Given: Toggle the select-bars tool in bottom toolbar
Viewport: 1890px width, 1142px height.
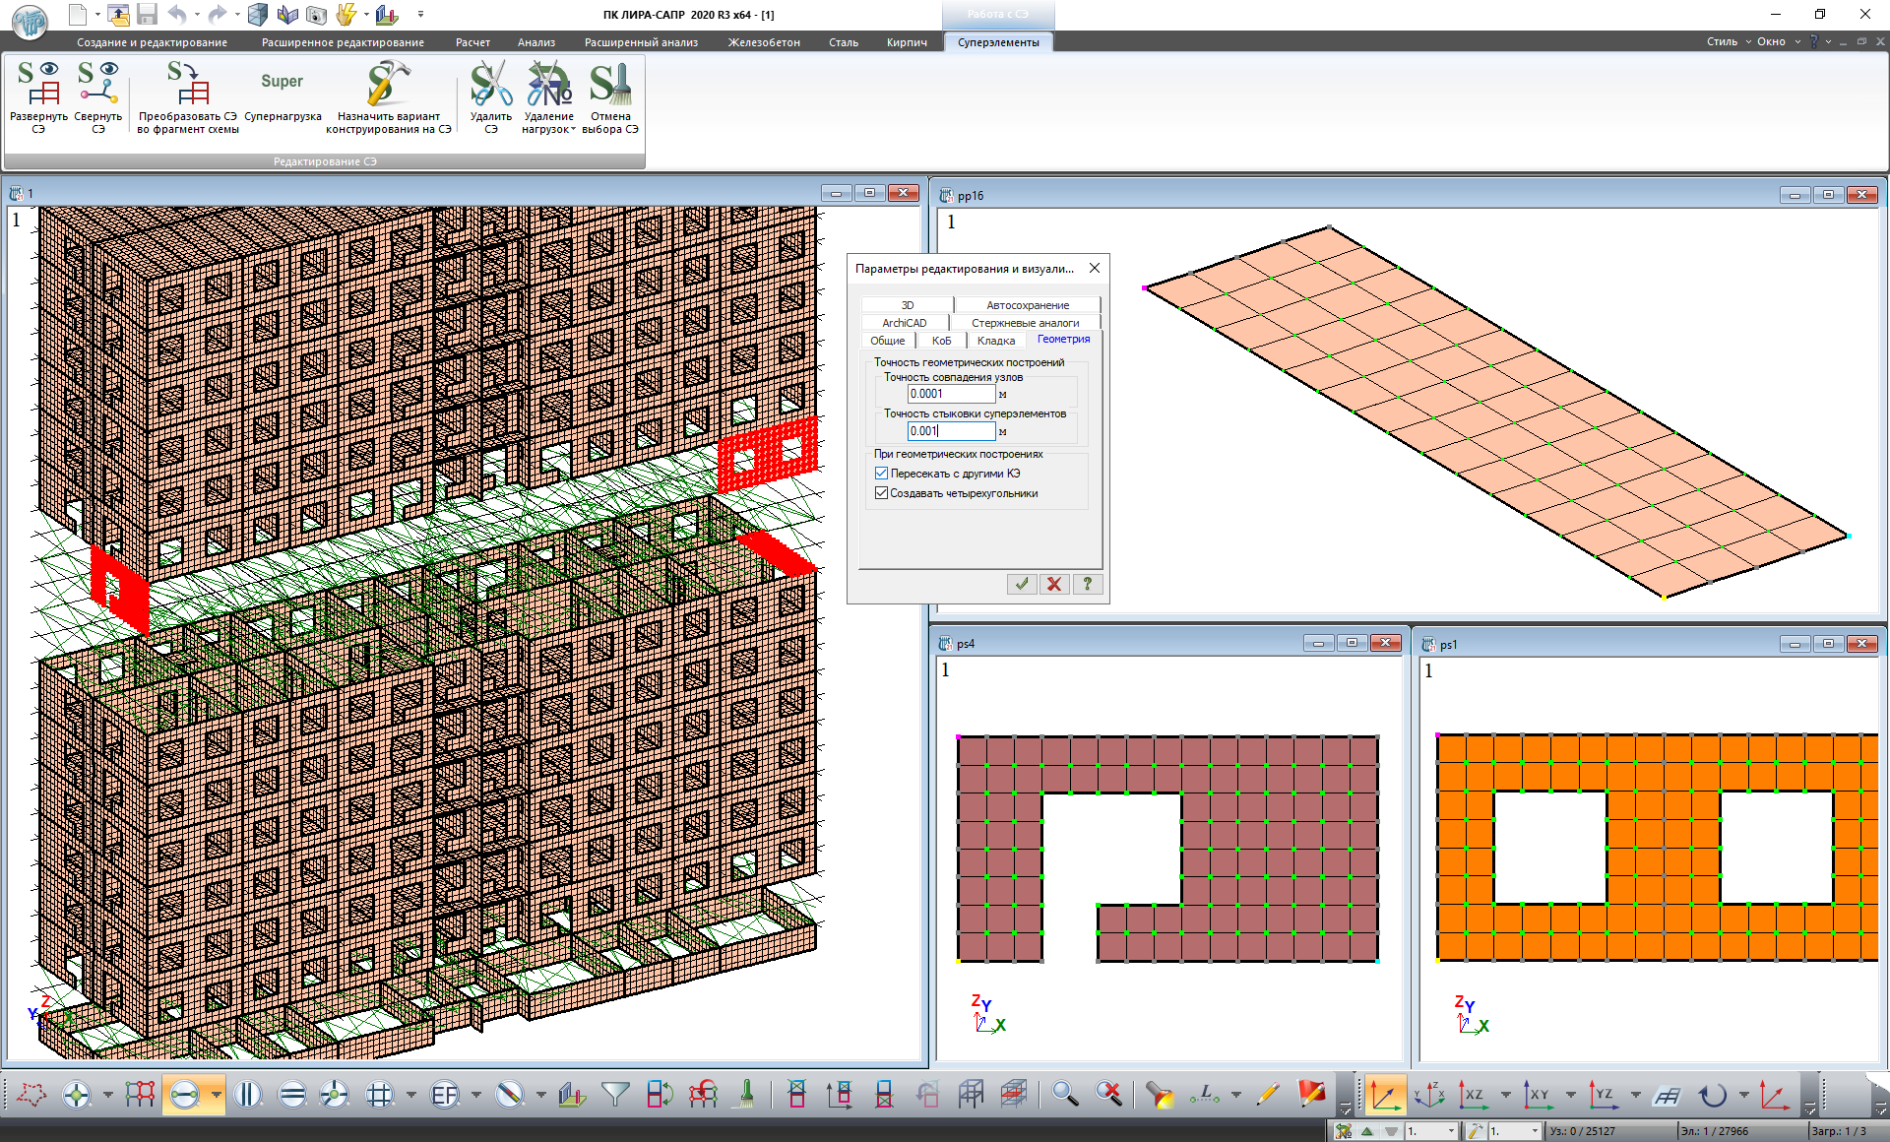Looking at the screenshot, I should [184, 1094].
